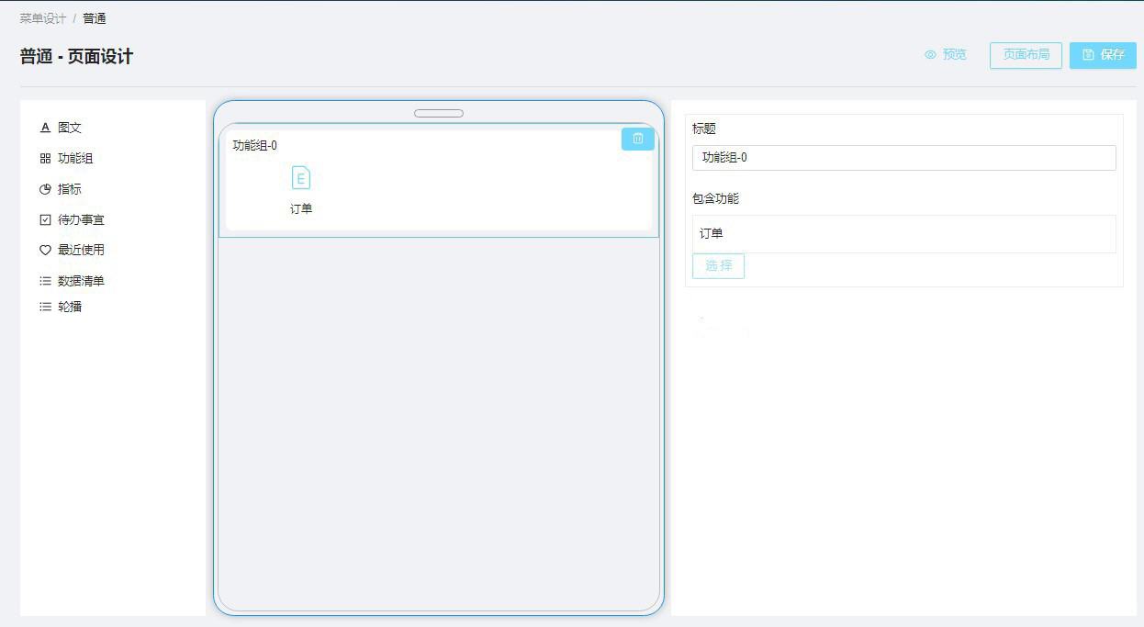The width and height of the screenshot is (1144, 627).
Task: Save the page design with the 保存 button
Action: 1103,55
